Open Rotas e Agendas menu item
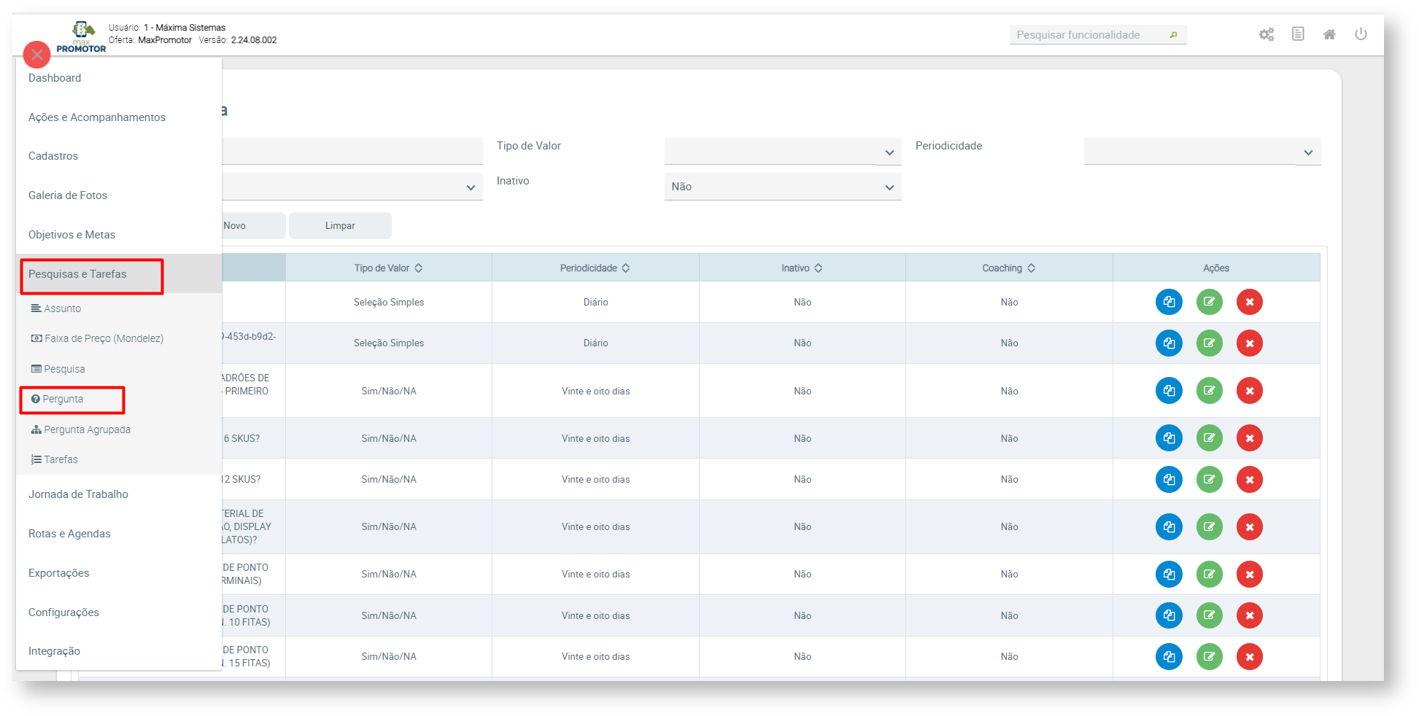This screenshot has width=1419, height=716. (x=69, y=534)
